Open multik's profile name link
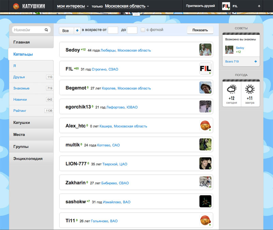The height and width of the screenshot is (230, 273). (72, 145)
